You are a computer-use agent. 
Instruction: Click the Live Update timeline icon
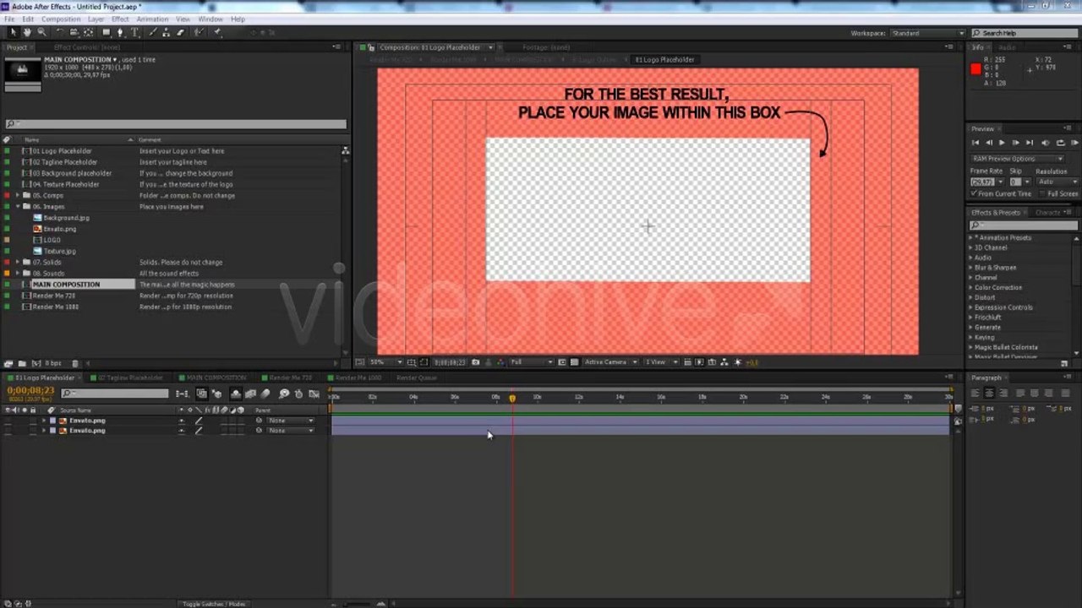(202, 394)
